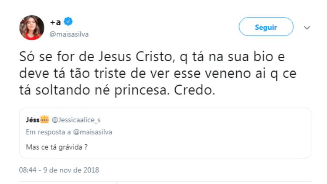Click the word "Credo." ending the tweet
The width and height of the screenshot is (327, 184).
pyautogui.click(x=194, y=90)
